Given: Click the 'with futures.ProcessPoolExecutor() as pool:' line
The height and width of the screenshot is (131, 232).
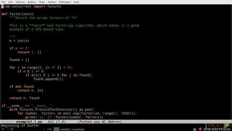Looking at the screenshot, I should (52, 110).
